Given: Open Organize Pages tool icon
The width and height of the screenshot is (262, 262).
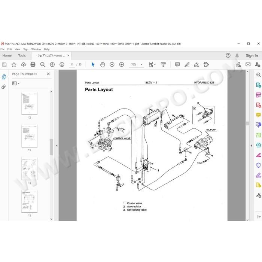Looking at the screenshot, I should click(x=258, y=95).
